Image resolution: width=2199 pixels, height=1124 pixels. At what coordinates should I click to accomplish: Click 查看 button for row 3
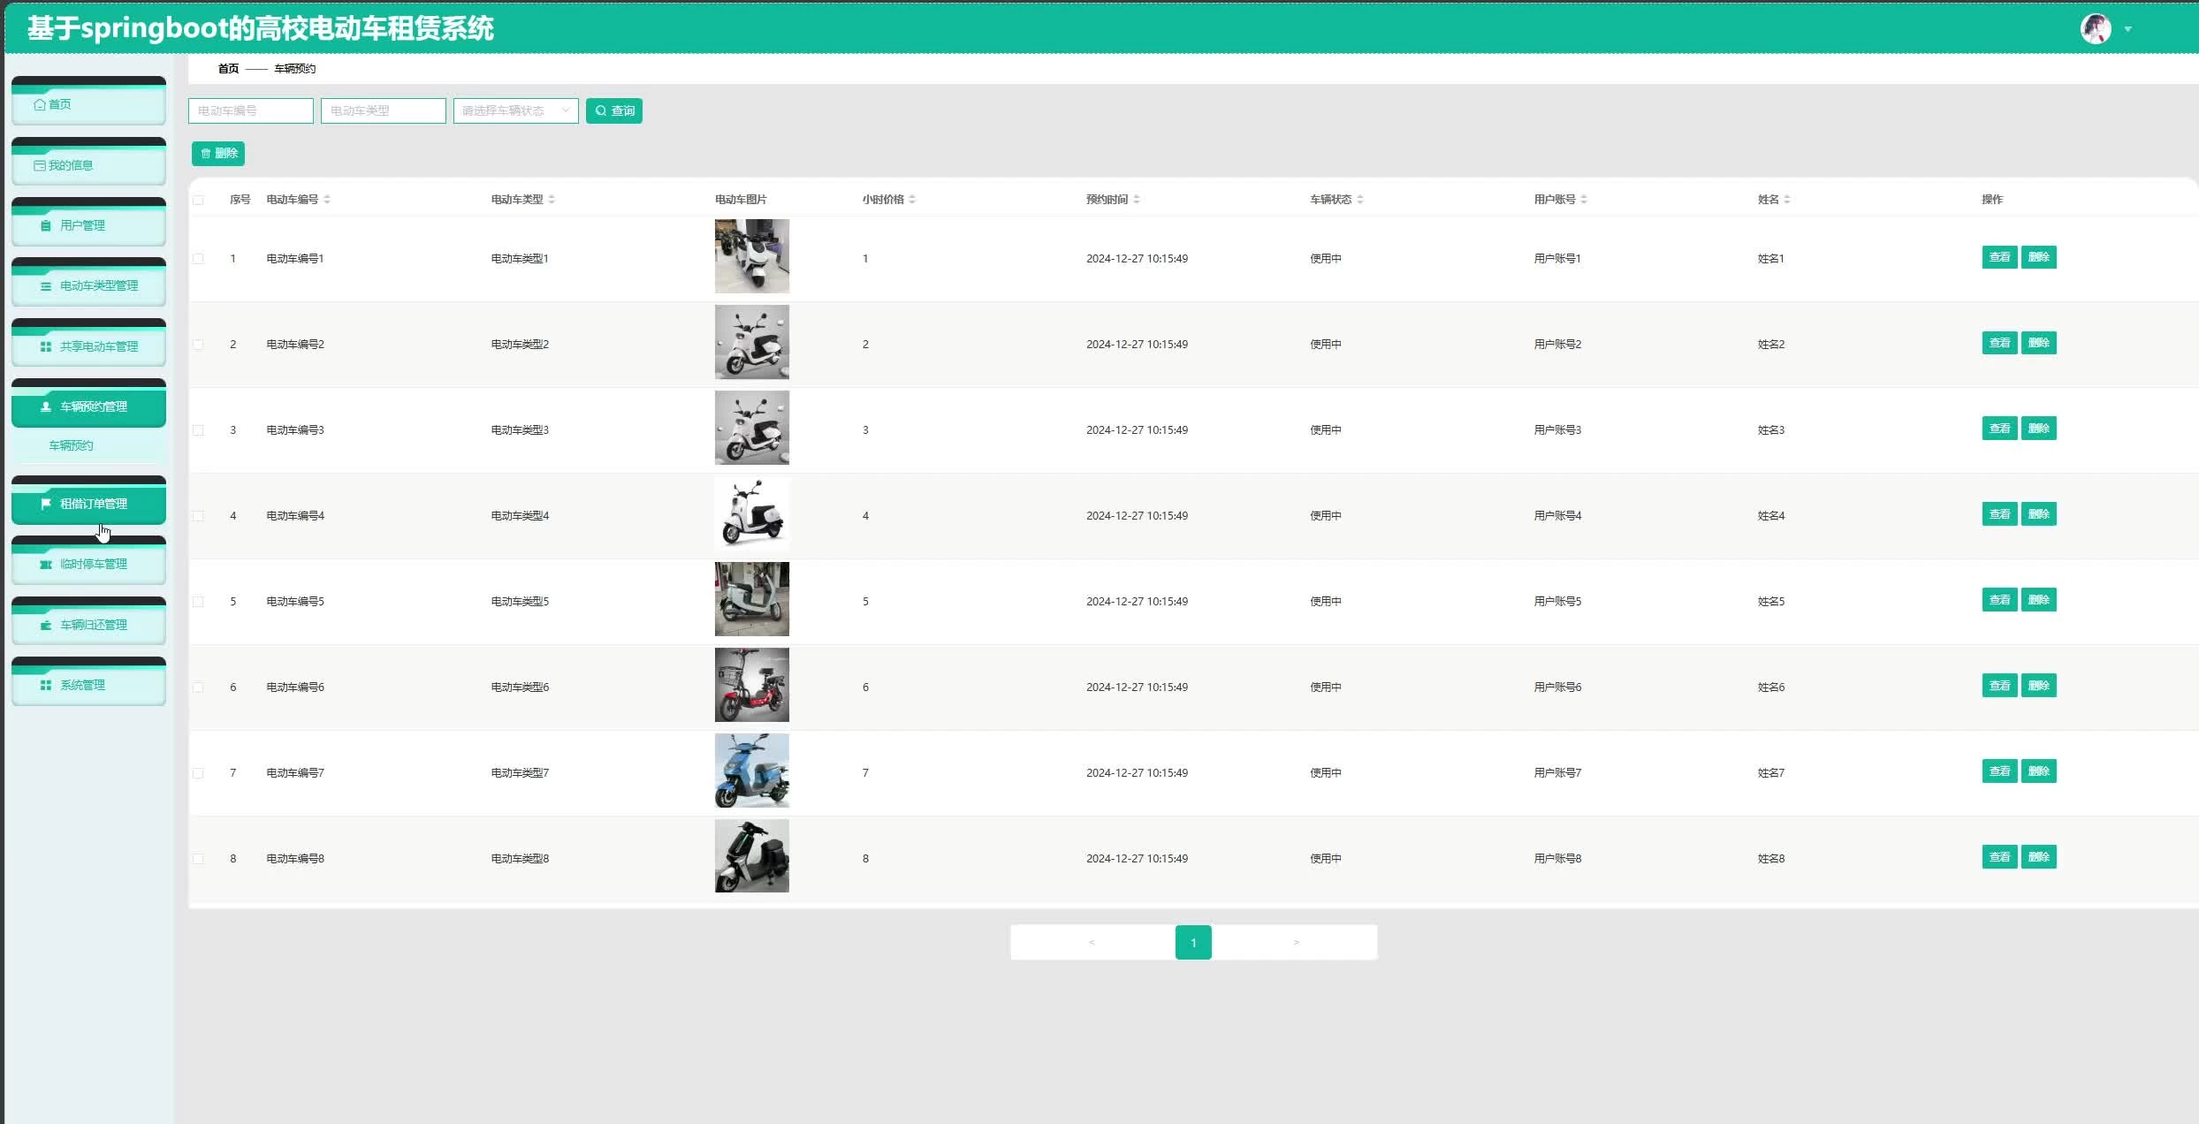click(1999, 429)
